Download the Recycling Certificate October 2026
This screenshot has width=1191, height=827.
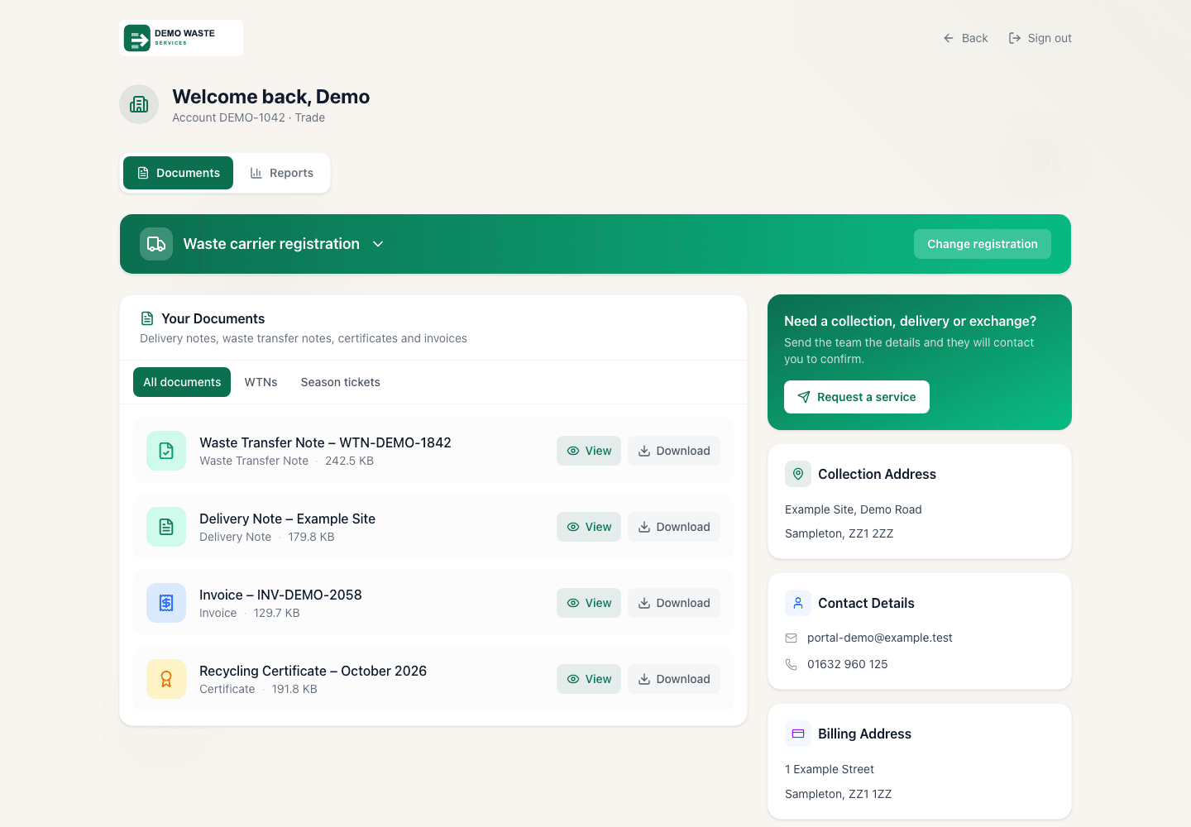[674, 679]
